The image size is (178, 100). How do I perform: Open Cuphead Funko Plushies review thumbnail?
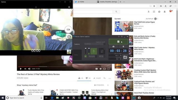[x=124, y=86]
